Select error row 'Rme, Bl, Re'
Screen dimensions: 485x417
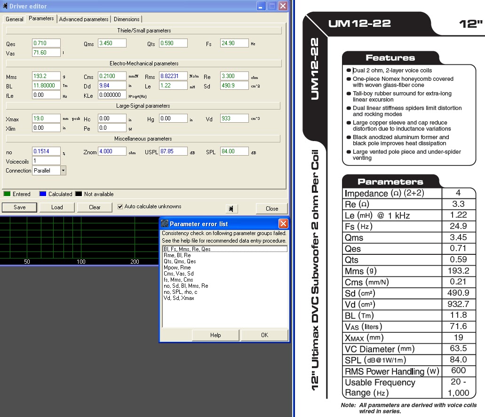pos(225,255)
